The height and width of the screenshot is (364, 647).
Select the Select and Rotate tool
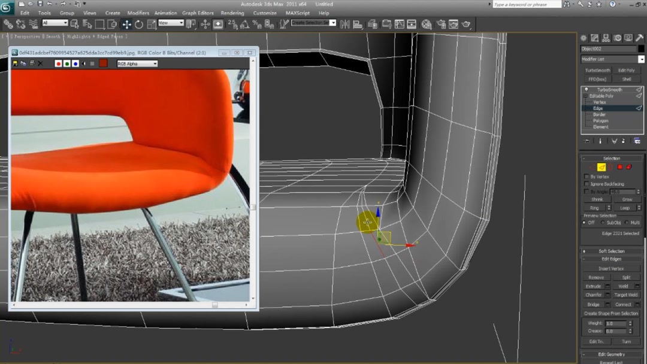[138, 24]
